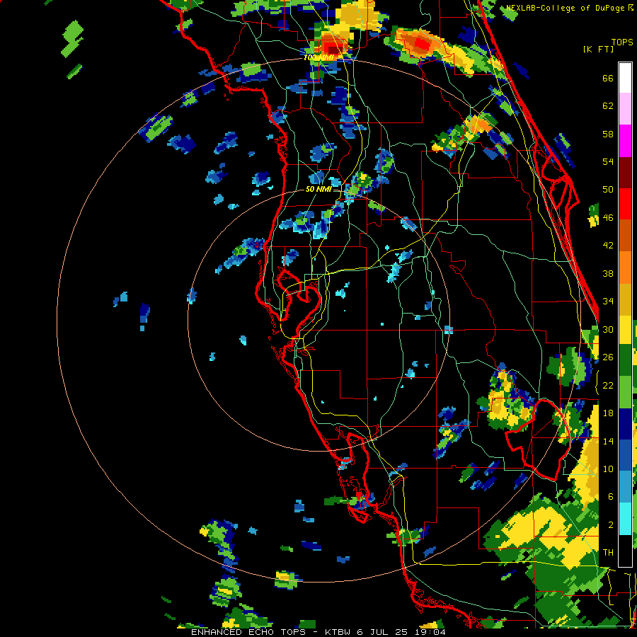Click the 58 legend value

608,134
